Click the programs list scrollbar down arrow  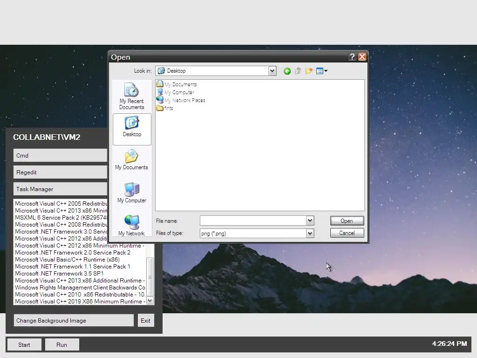(150, 301)
